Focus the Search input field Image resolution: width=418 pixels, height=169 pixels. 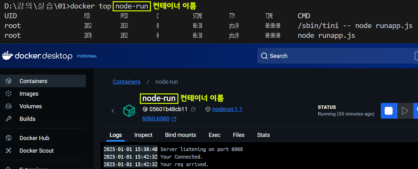(337, 56)
